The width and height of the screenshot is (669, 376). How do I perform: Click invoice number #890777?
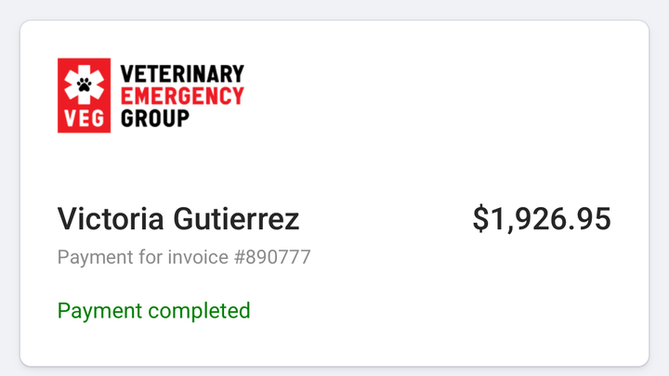(x=272, y=257)
